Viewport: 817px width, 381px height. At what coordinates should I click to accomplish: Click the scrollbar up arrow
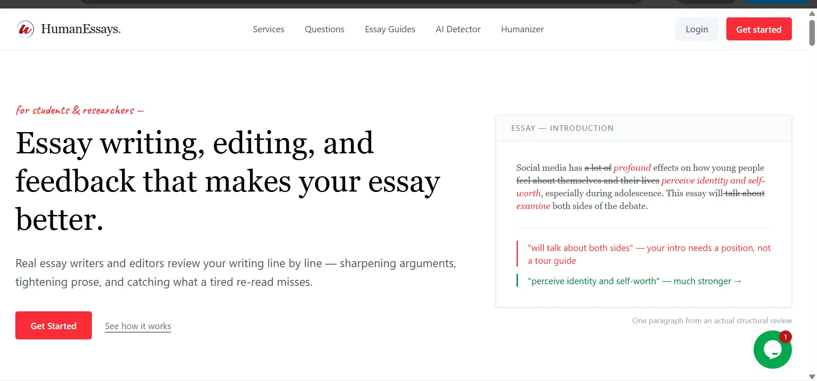tap(812, 14)
